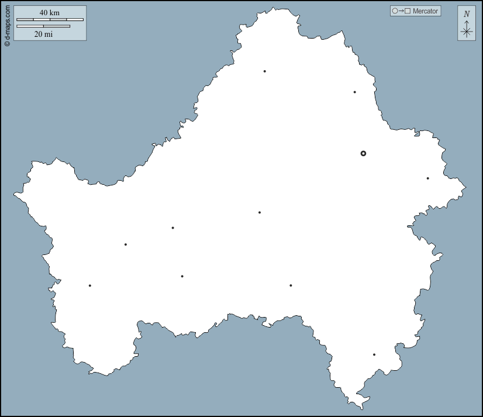Image resolution: width=483 pixels, height=417 pixels.
Task: Open the d-maps.com watermark link
Action: pos(7,23)
